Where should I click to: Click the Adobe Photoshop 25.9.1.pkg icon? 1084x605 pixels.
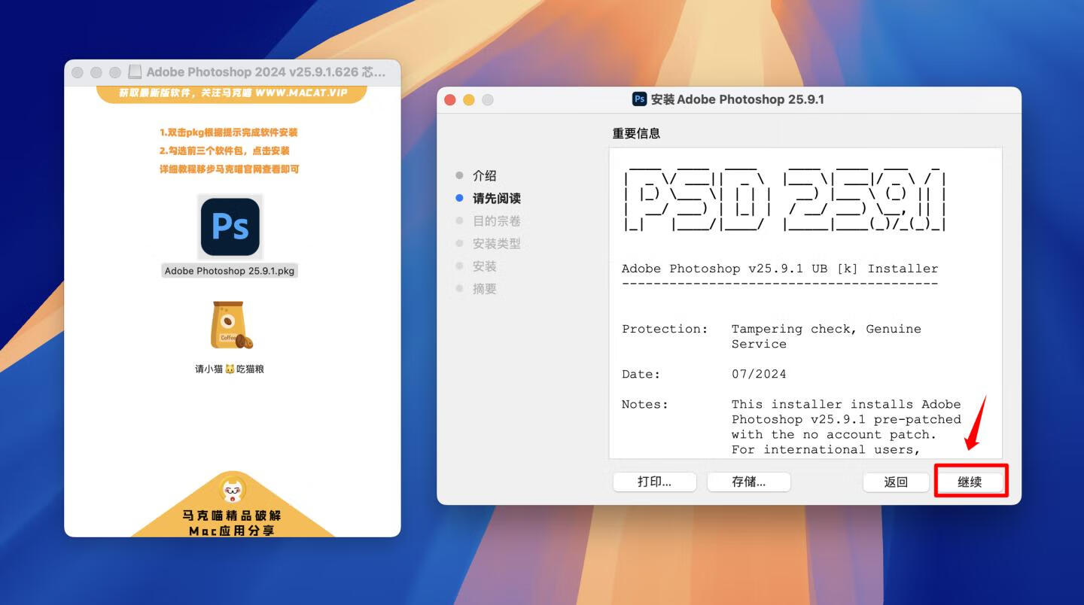(x=230, y=226)
